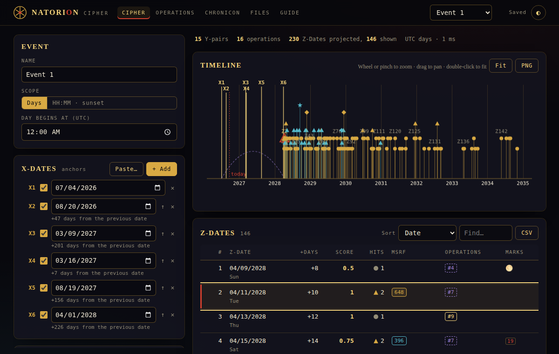The image size is (559, 354).
Task: Toggle the dark/light theme button
Action: [539, 13]
